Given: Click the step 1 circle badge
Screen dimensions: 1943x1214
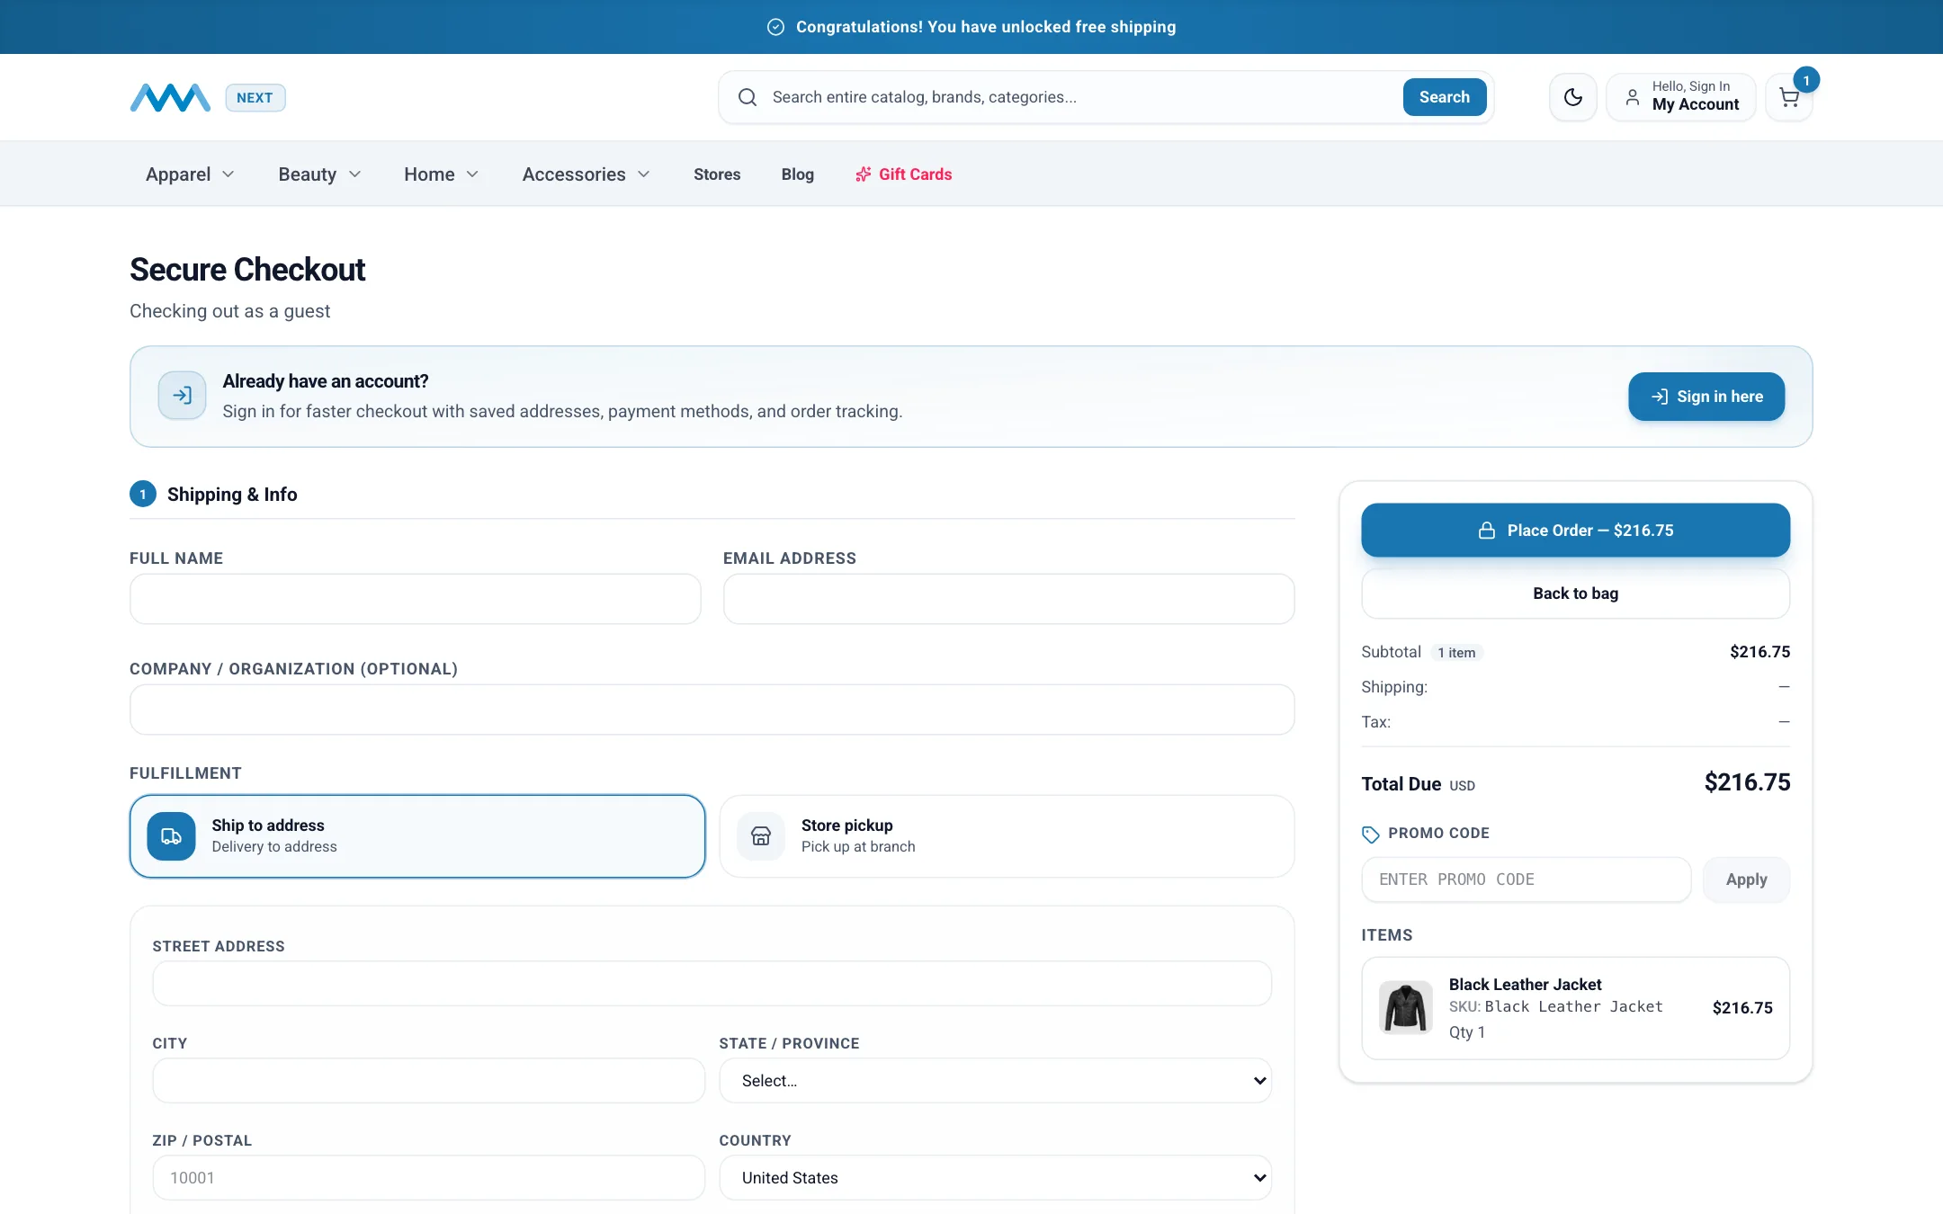Looking at the screenshot, I should [143, 495].
